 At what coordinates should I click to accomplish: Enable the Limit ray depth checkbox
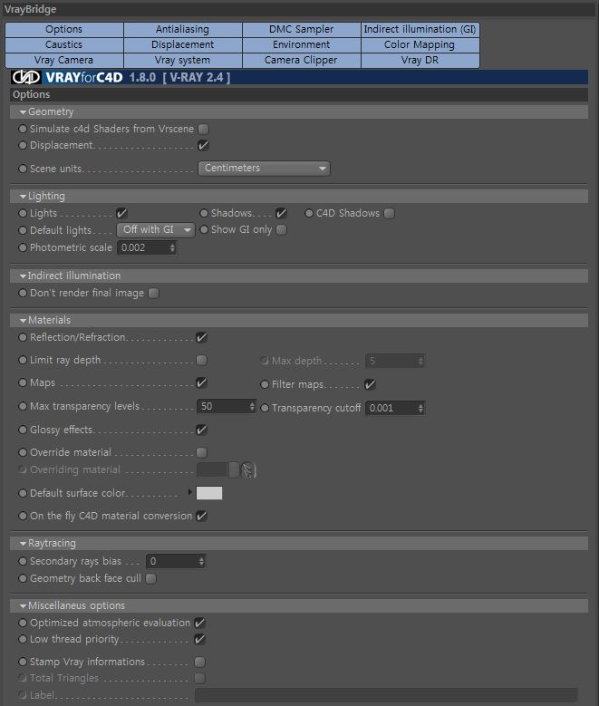pos(202,361)
